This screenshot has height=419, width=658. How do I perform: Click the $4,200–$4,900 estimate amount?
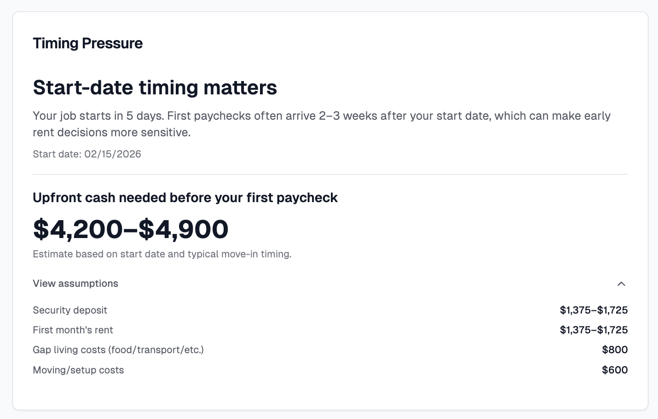coord(131,229)
